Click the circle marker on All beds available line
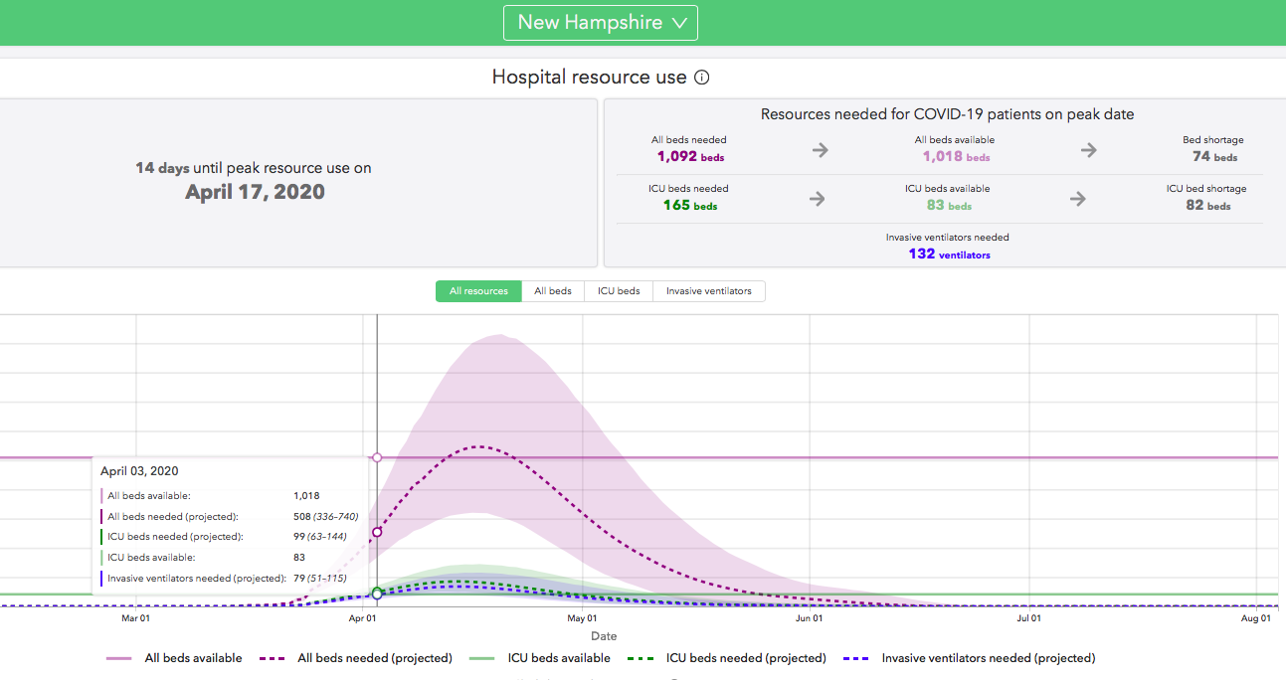Viewport: 1286px width, 680px height. pos(377,457)
